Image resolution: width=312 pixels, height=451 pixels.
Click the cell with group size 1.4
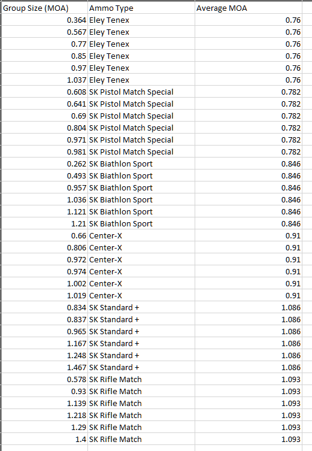click(44, 440)
